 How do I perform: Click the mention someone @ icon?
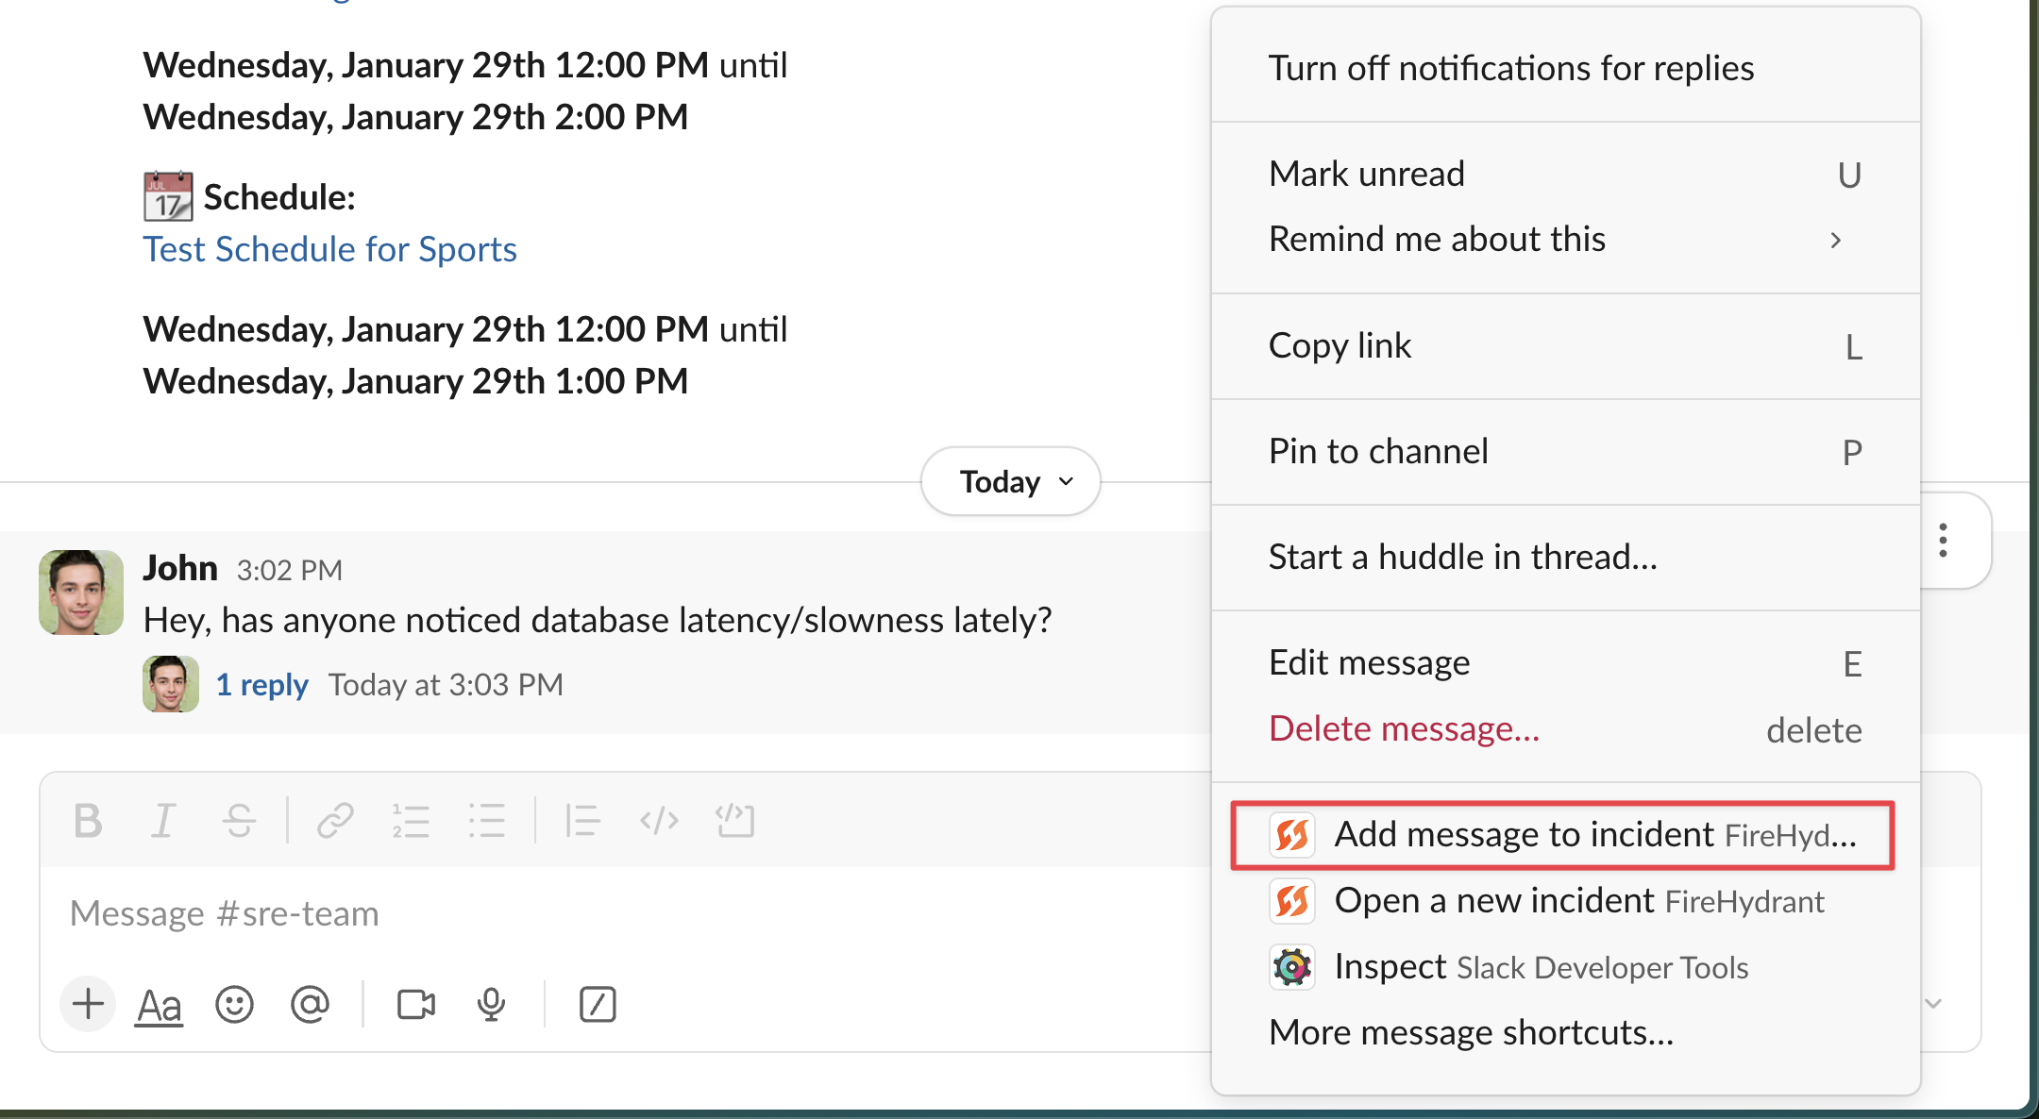pyautogui.click(x=310, y=1004)
